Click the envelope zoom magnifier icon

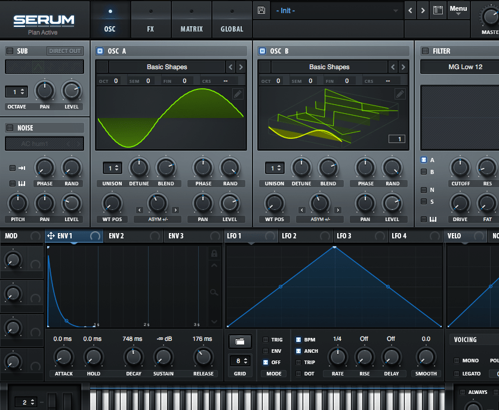coord(214,292)
